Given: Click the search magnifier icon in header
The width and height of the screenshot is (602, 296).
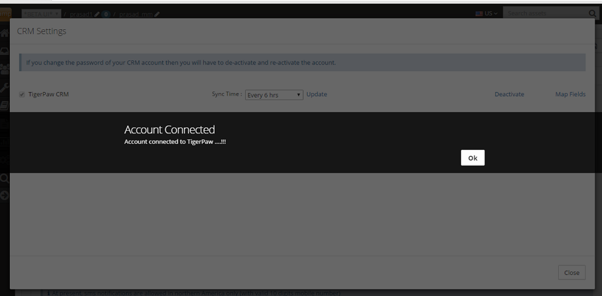Looking at the screenshot, I should pyautogui.click(x=593, y=14).
